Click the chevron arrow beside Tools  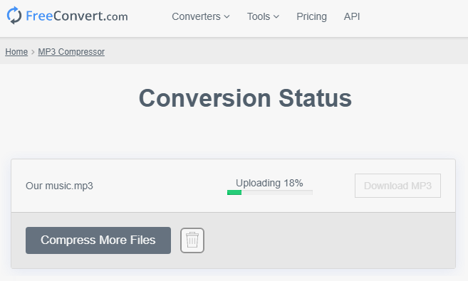point(276,16)
